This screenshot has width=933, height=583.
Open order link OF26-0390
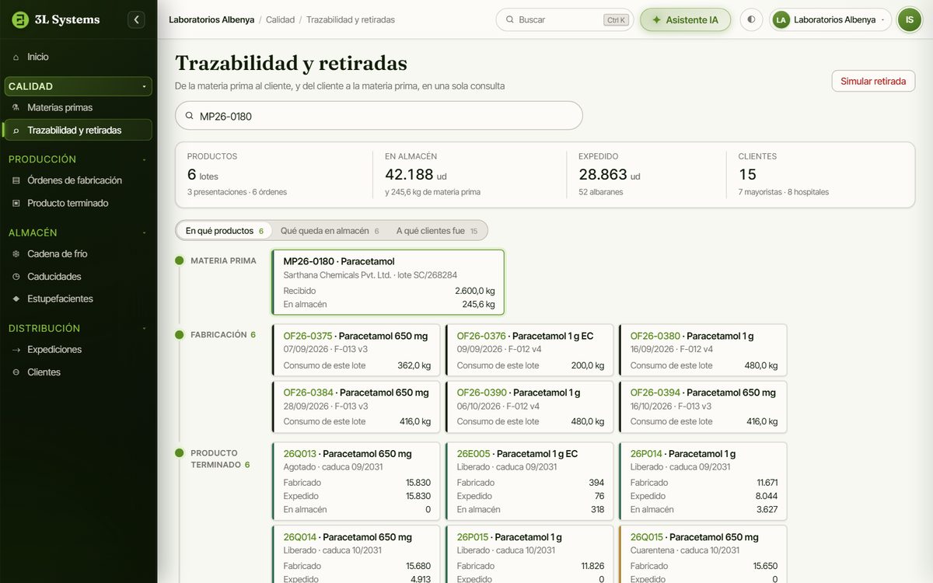click(482, 393)
